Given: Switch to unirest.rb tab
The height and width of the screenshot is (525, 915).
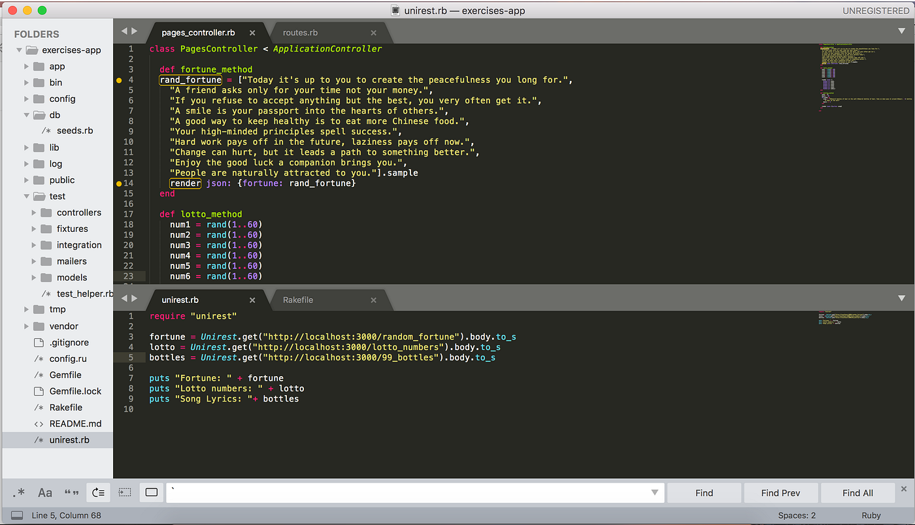Looking at the screenshot, I should tap(180, 300).
